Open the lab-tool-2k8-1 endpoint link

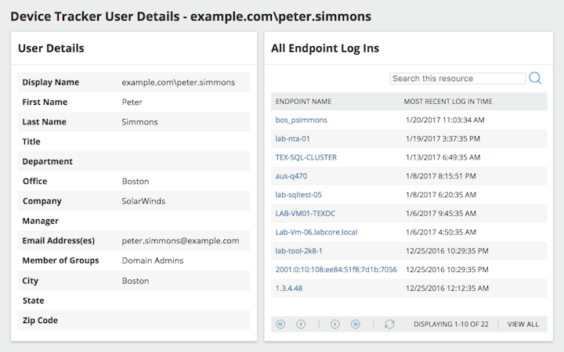(x=299, y=251)
